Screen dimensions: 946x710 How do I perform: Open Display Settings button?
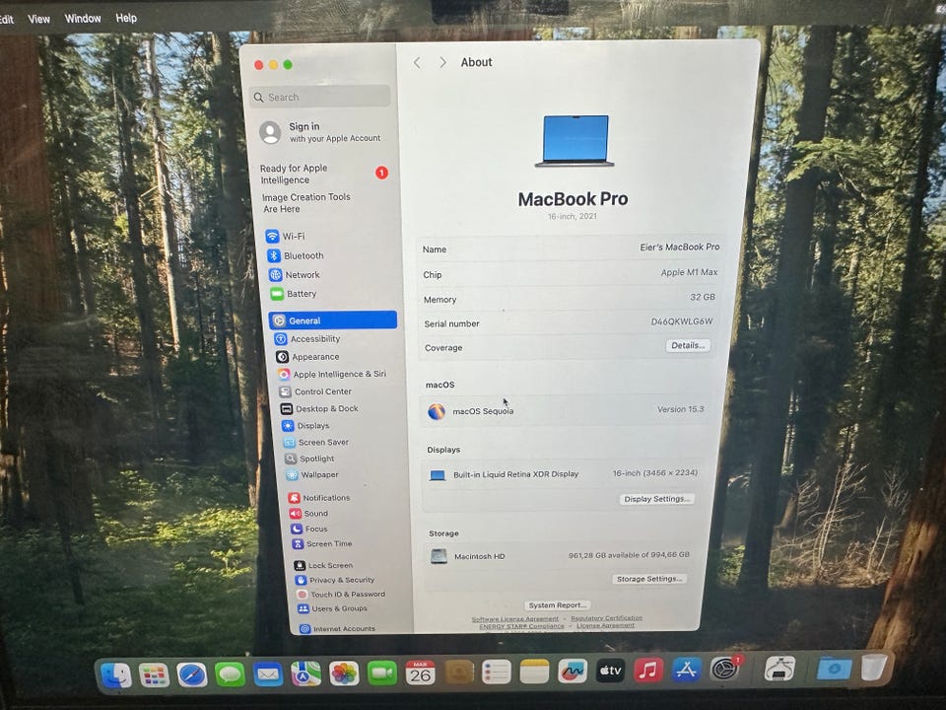656,499
